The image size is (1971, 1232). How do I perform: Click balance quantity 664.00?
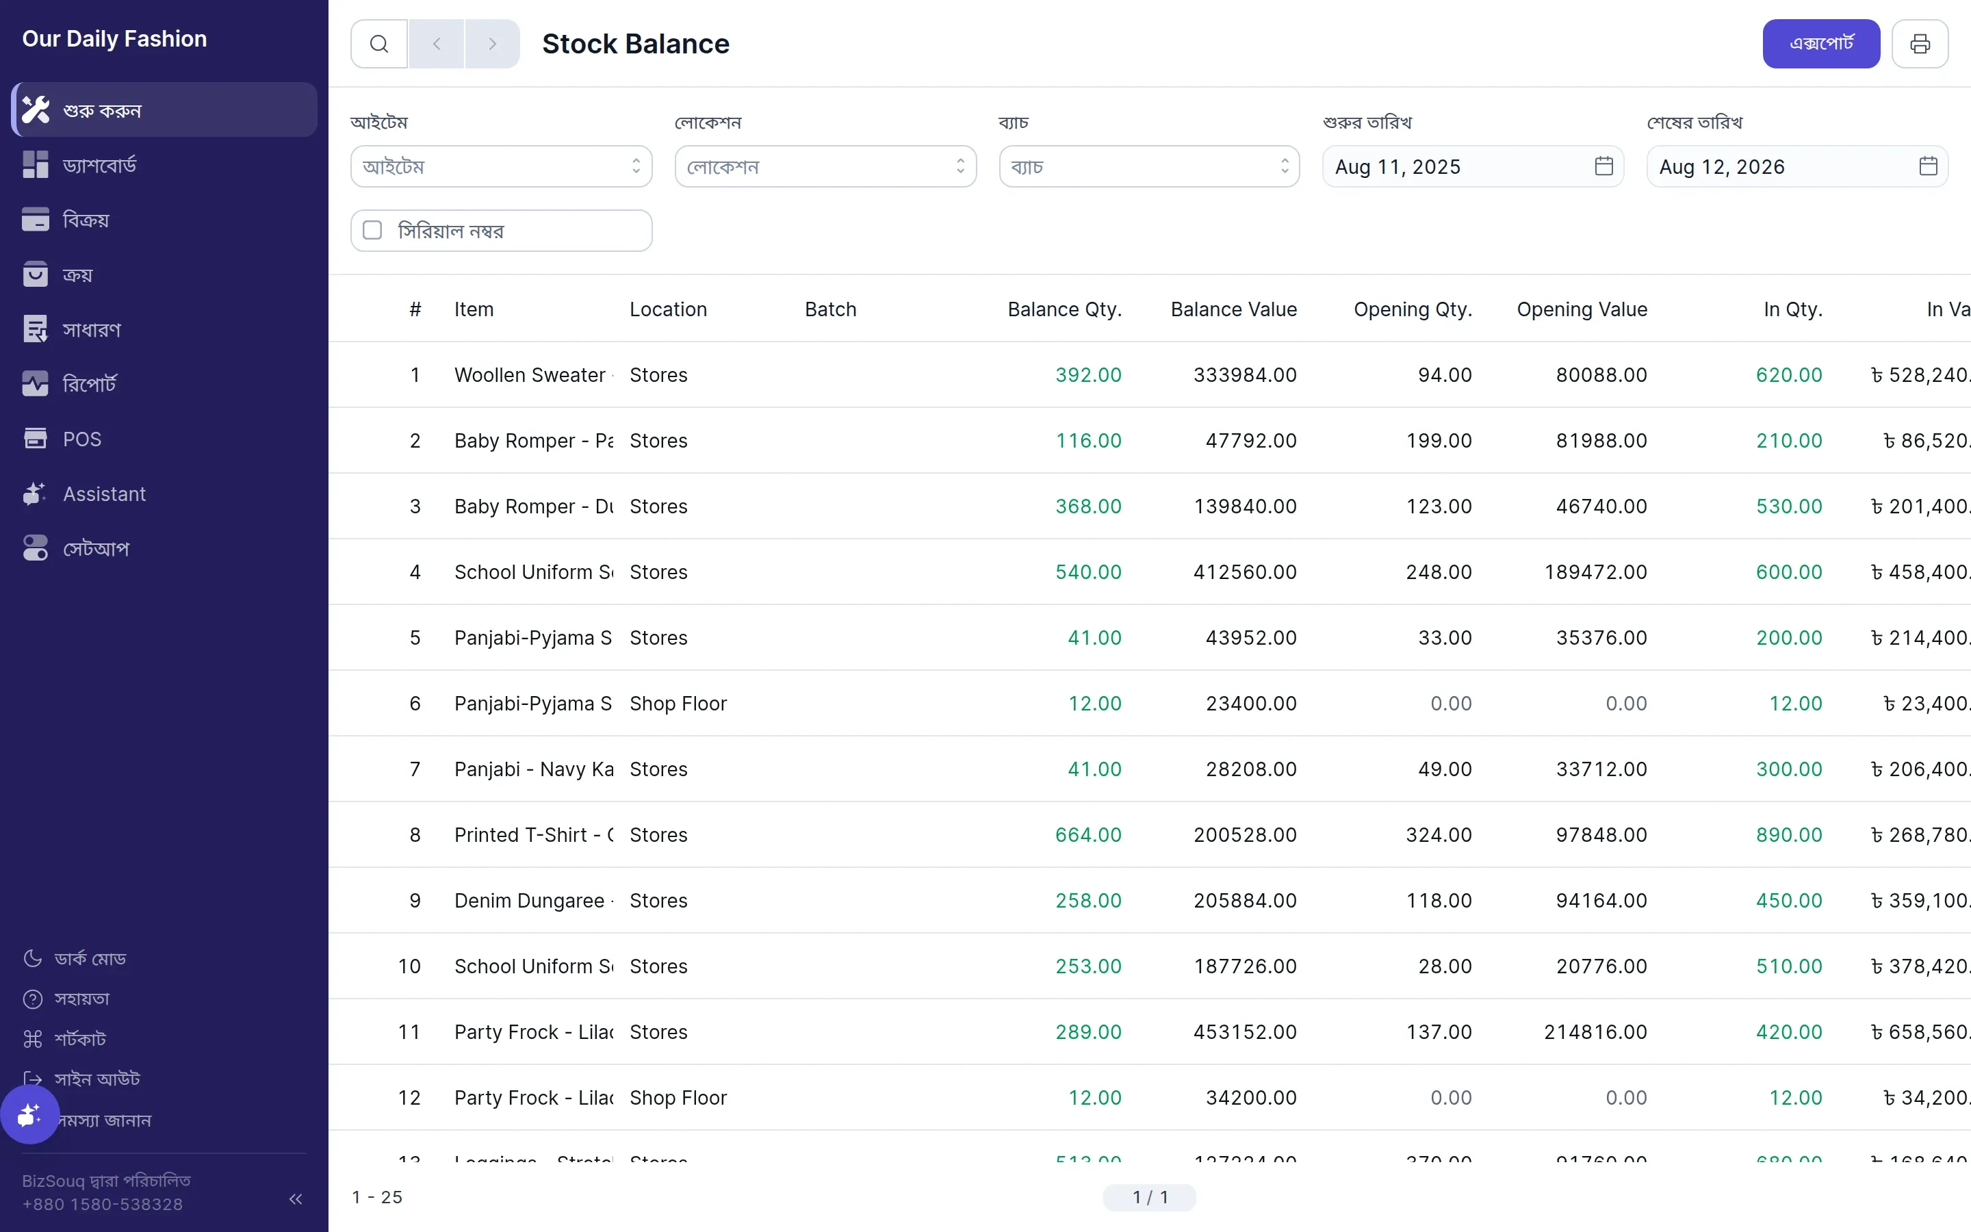pos(1088,834)
